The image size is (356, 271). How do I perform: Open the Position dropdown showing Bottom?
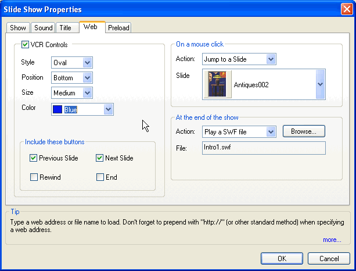pos(72,78)
